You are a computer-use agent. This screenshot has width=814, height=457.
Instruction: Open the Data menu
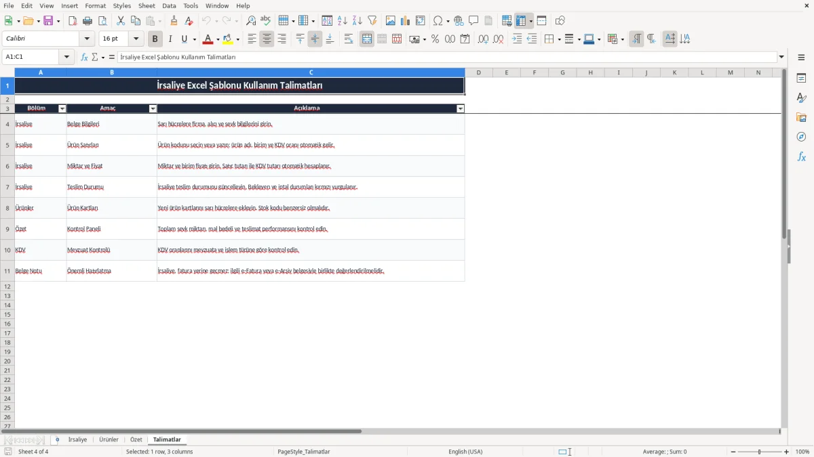[x=169, y=5]
